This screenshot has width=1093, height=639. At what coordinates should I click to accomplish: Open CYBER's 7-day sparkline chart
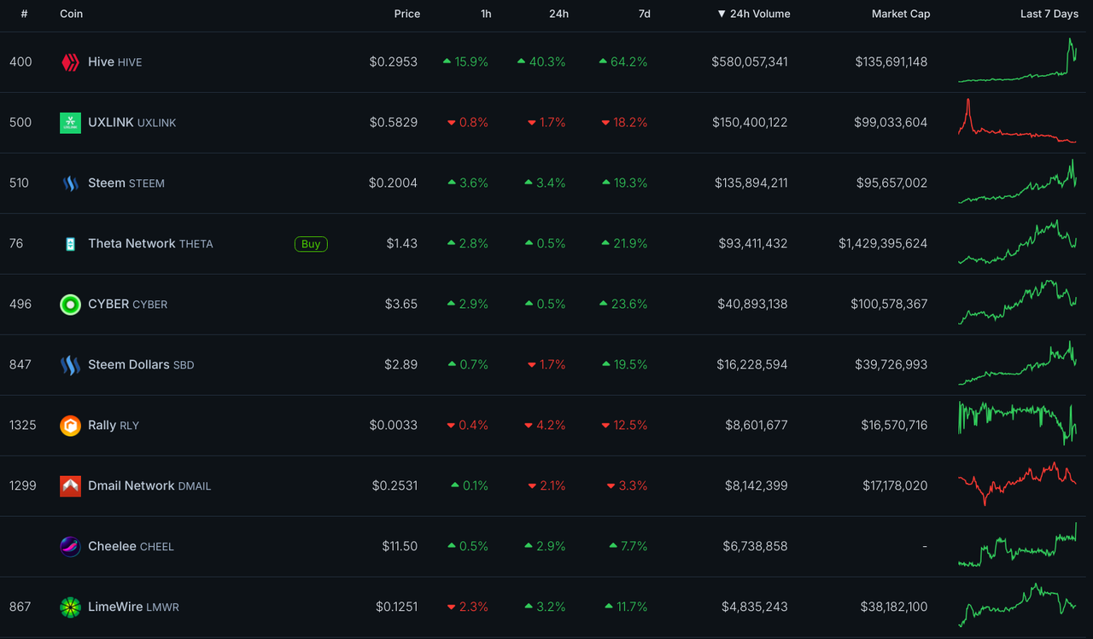(1018, 303)
